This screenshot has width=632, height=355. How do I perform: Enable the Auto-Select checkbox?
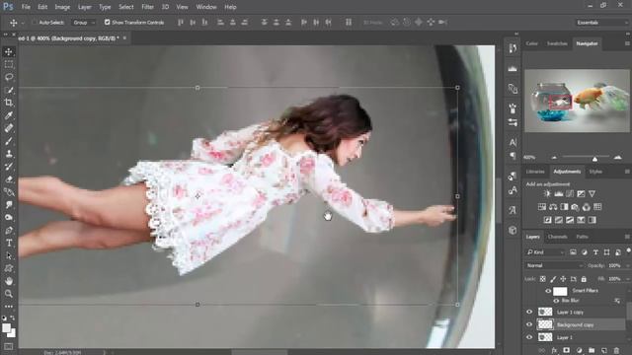click(x=35, y=22)
